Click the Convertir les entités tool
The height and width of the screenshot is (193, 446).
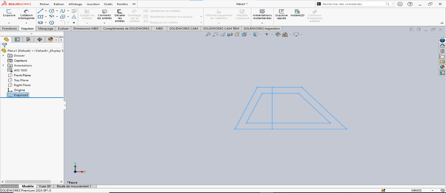point(104,14)
